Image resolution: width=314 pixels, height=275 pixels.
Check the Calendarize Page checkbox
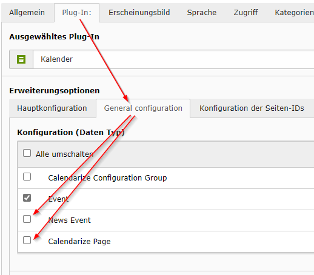click(27, 240)
